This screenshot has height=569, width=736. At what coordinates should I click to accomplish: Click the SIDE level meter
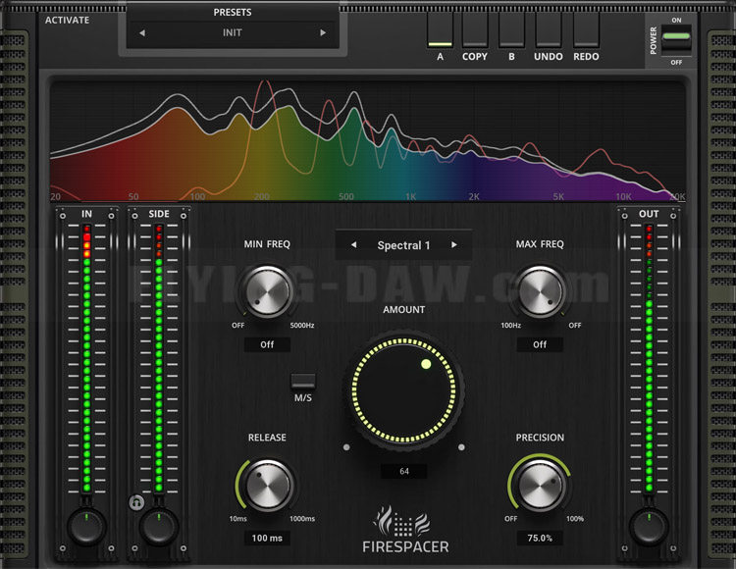click(x=159, y=359)
